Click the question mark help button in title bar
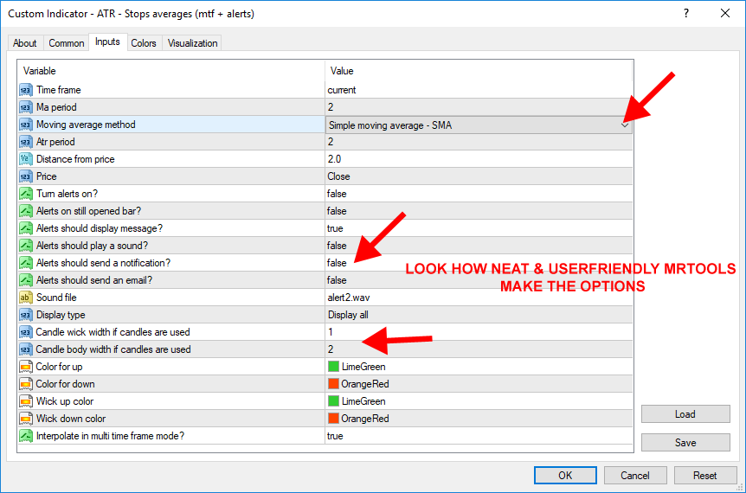 pyautogui.click(x=686, y=13)
